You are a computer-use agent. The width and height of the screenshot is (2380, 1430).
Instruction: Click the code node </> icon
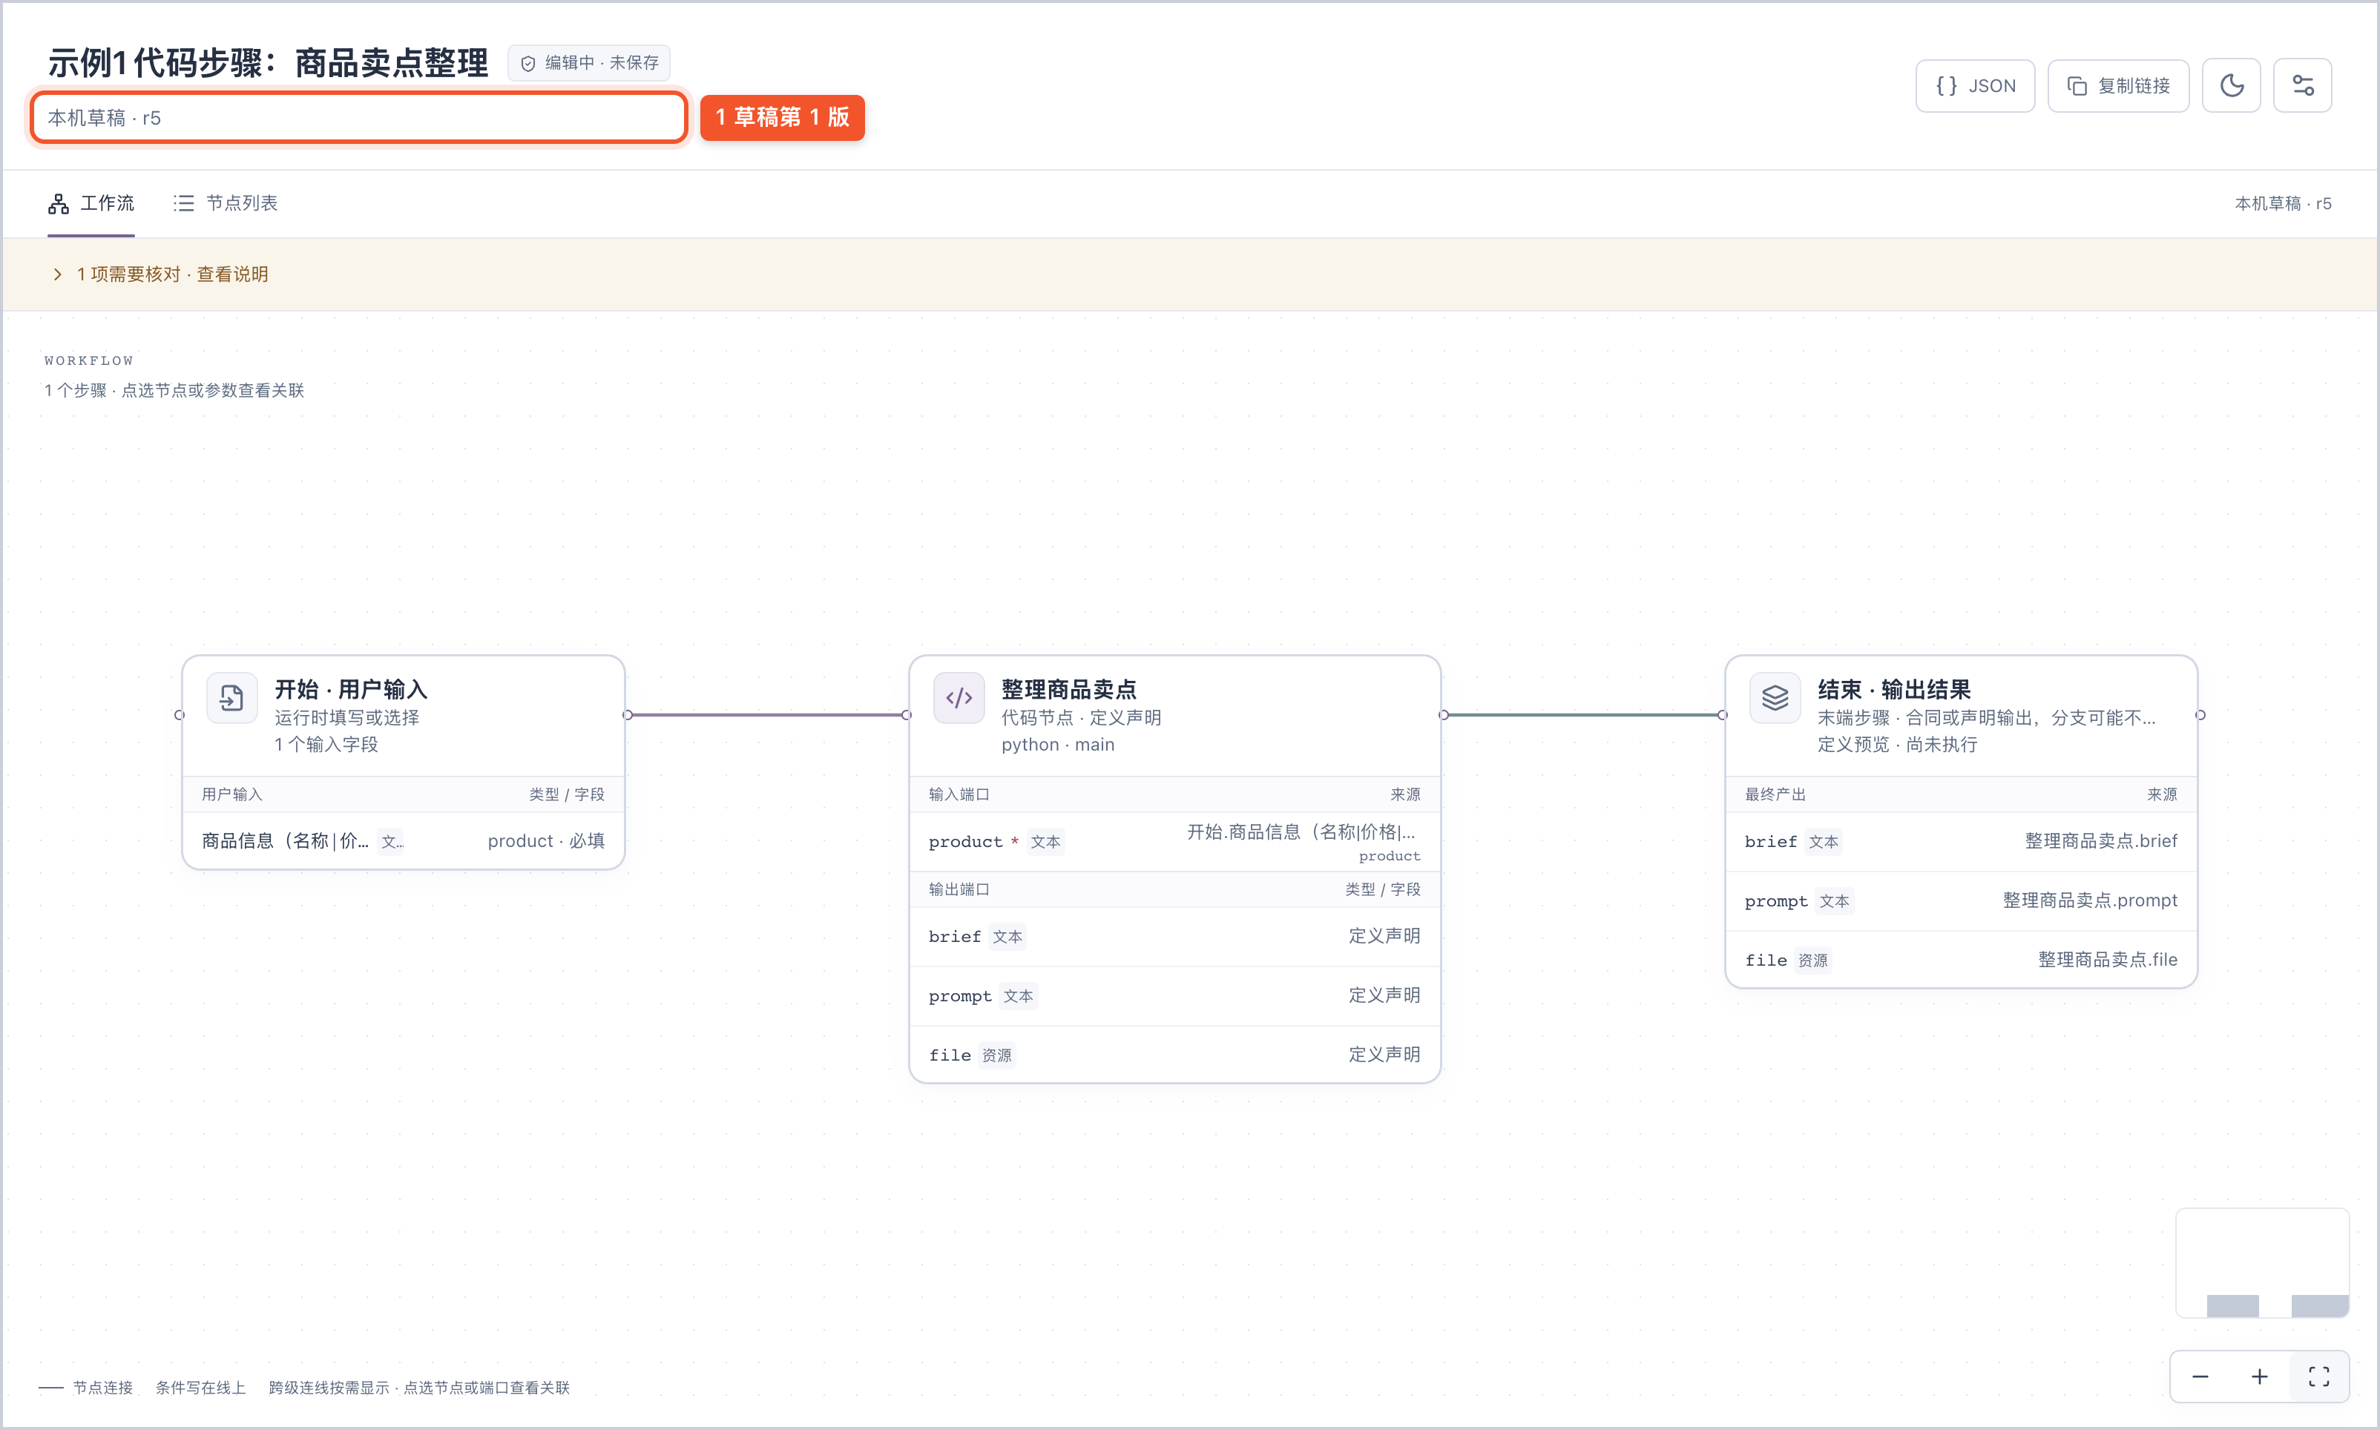[x=959, y=698]
